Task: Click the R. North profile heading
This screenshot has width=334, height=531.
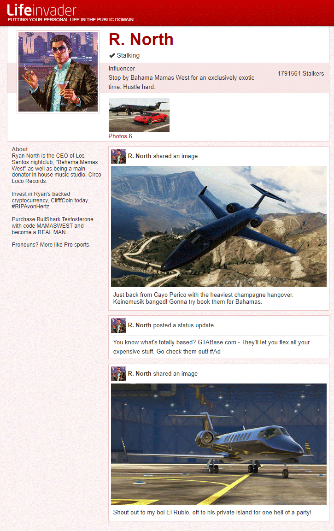Action: click(141, 39)
